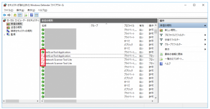Click 一覧のエクスポート... action
This screenshot has height=109, width=210.
tap(174, 59)
